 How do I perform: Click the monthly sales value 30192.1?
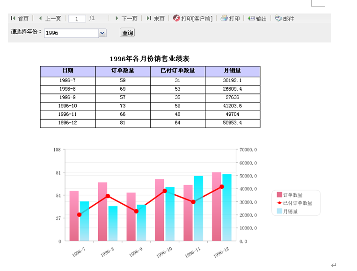click(233, 80)
